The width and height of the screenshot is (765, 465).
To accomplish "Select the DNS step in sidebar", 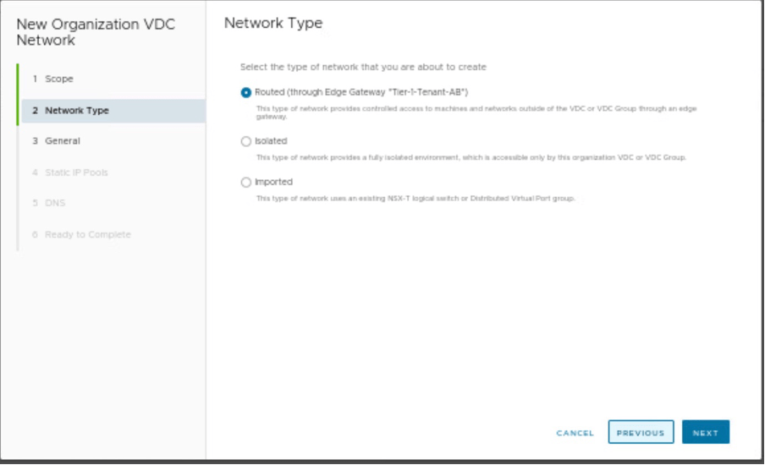I will coord(55,203).
